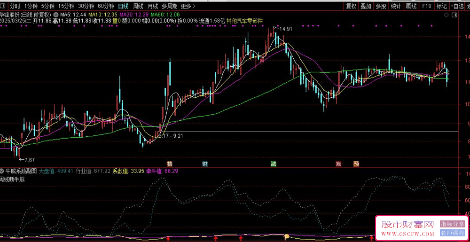The width and height of the screenshot is (470, 242).
Task: Click the 14.91 high price label
Action: point(285,29)
